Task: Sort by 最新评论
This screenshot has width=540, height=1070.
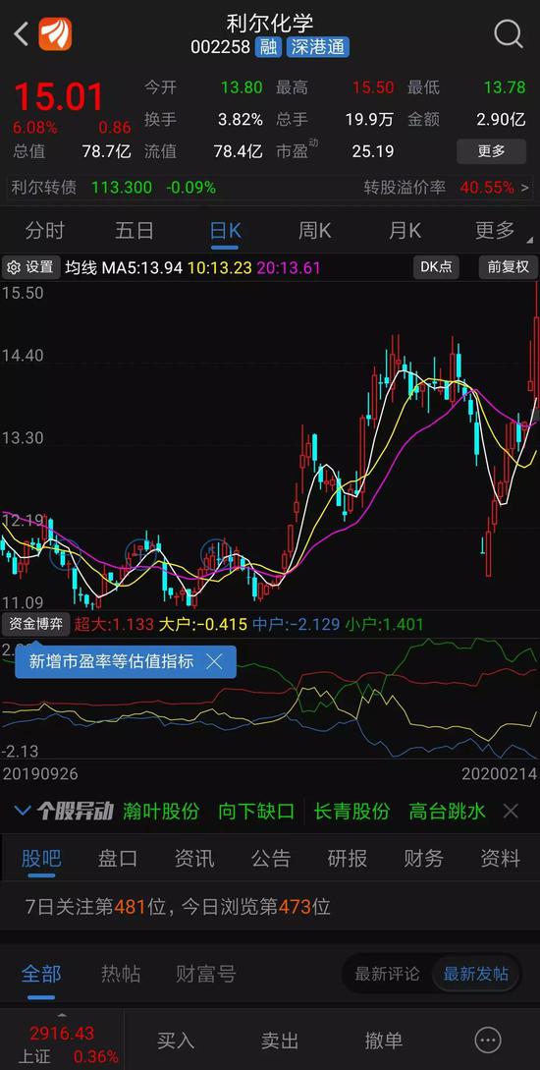Action: tap(387, 974)
